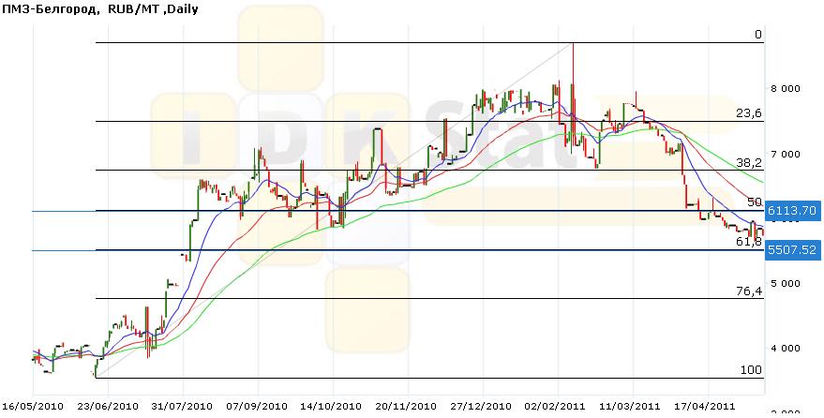Click the 23,6 Fibonacci level label

coord(749,112)
